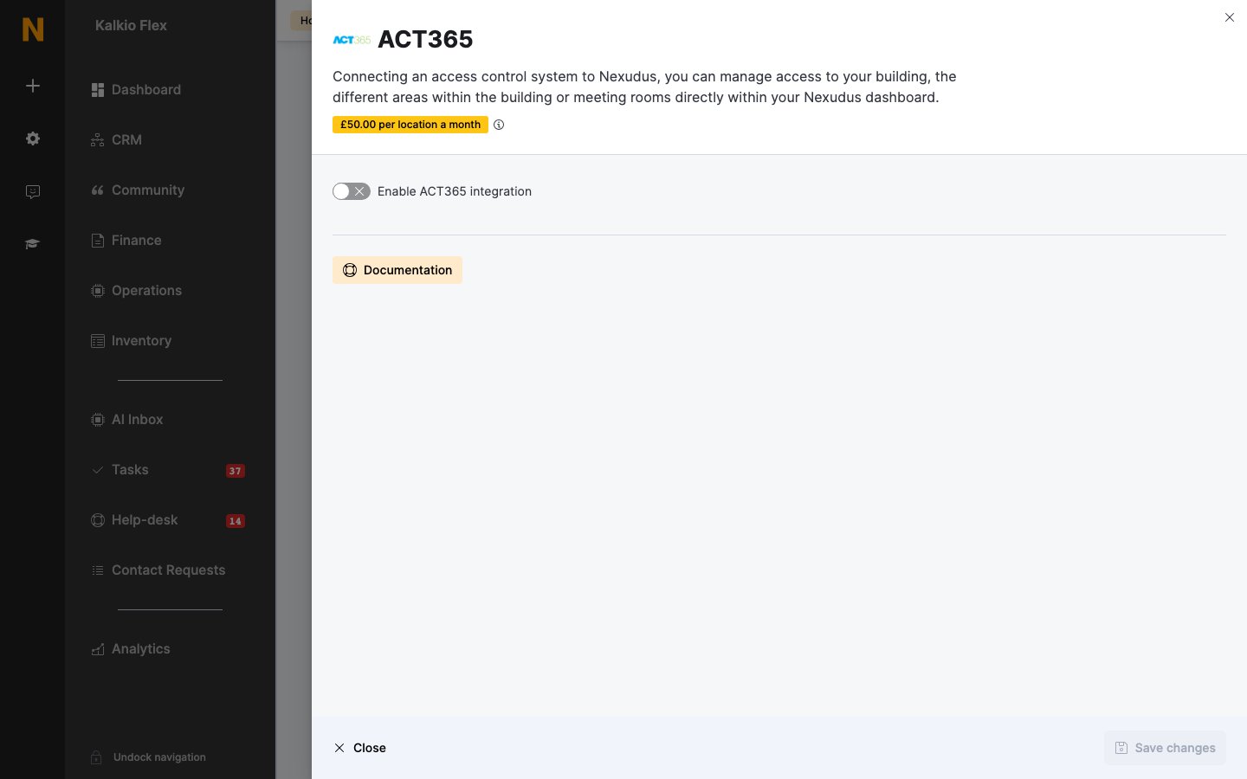Image resolution: width=1247 pixels, height=779 pixels.
Task: Go to Community menu item
Action: coord(138,190)
